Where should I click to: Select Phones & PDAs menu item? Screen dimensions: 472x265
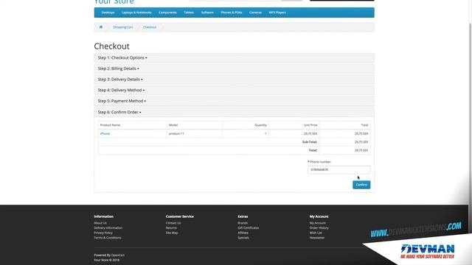coord(231,13)
